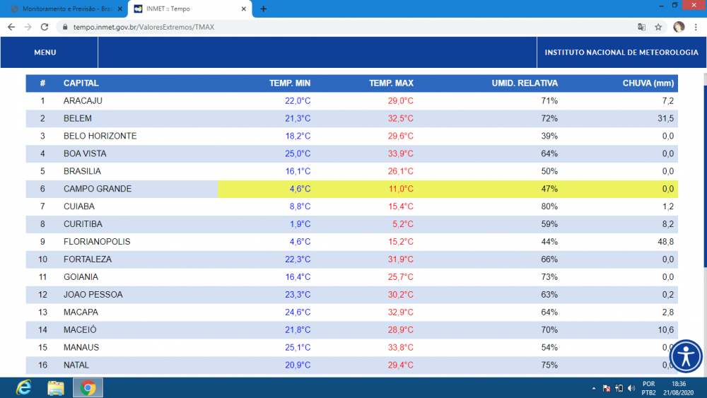Open the MENU in site header
Viewport: 707px width, 398px height.
[45, 52]
